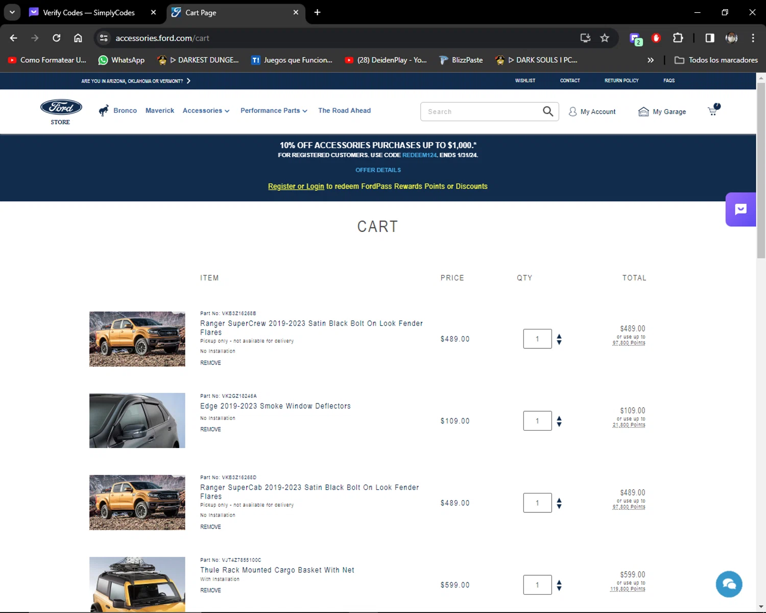Open the Chrome profile avatar
The image size is (766, 613).
[731, 38]
